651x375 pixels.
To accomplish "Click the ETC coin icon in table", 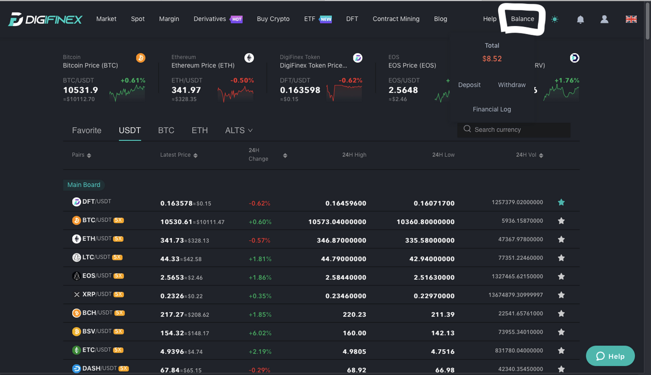I will pyautogui.click(x=76, y=350).
